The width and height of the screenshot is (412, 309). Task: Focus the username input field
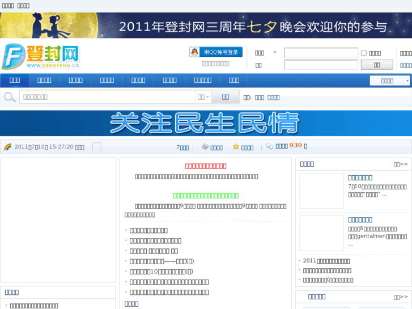[321, 53]
